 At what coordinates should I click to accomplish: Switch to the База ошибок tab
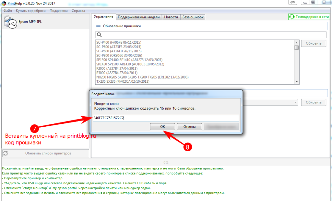pos(193,17)
